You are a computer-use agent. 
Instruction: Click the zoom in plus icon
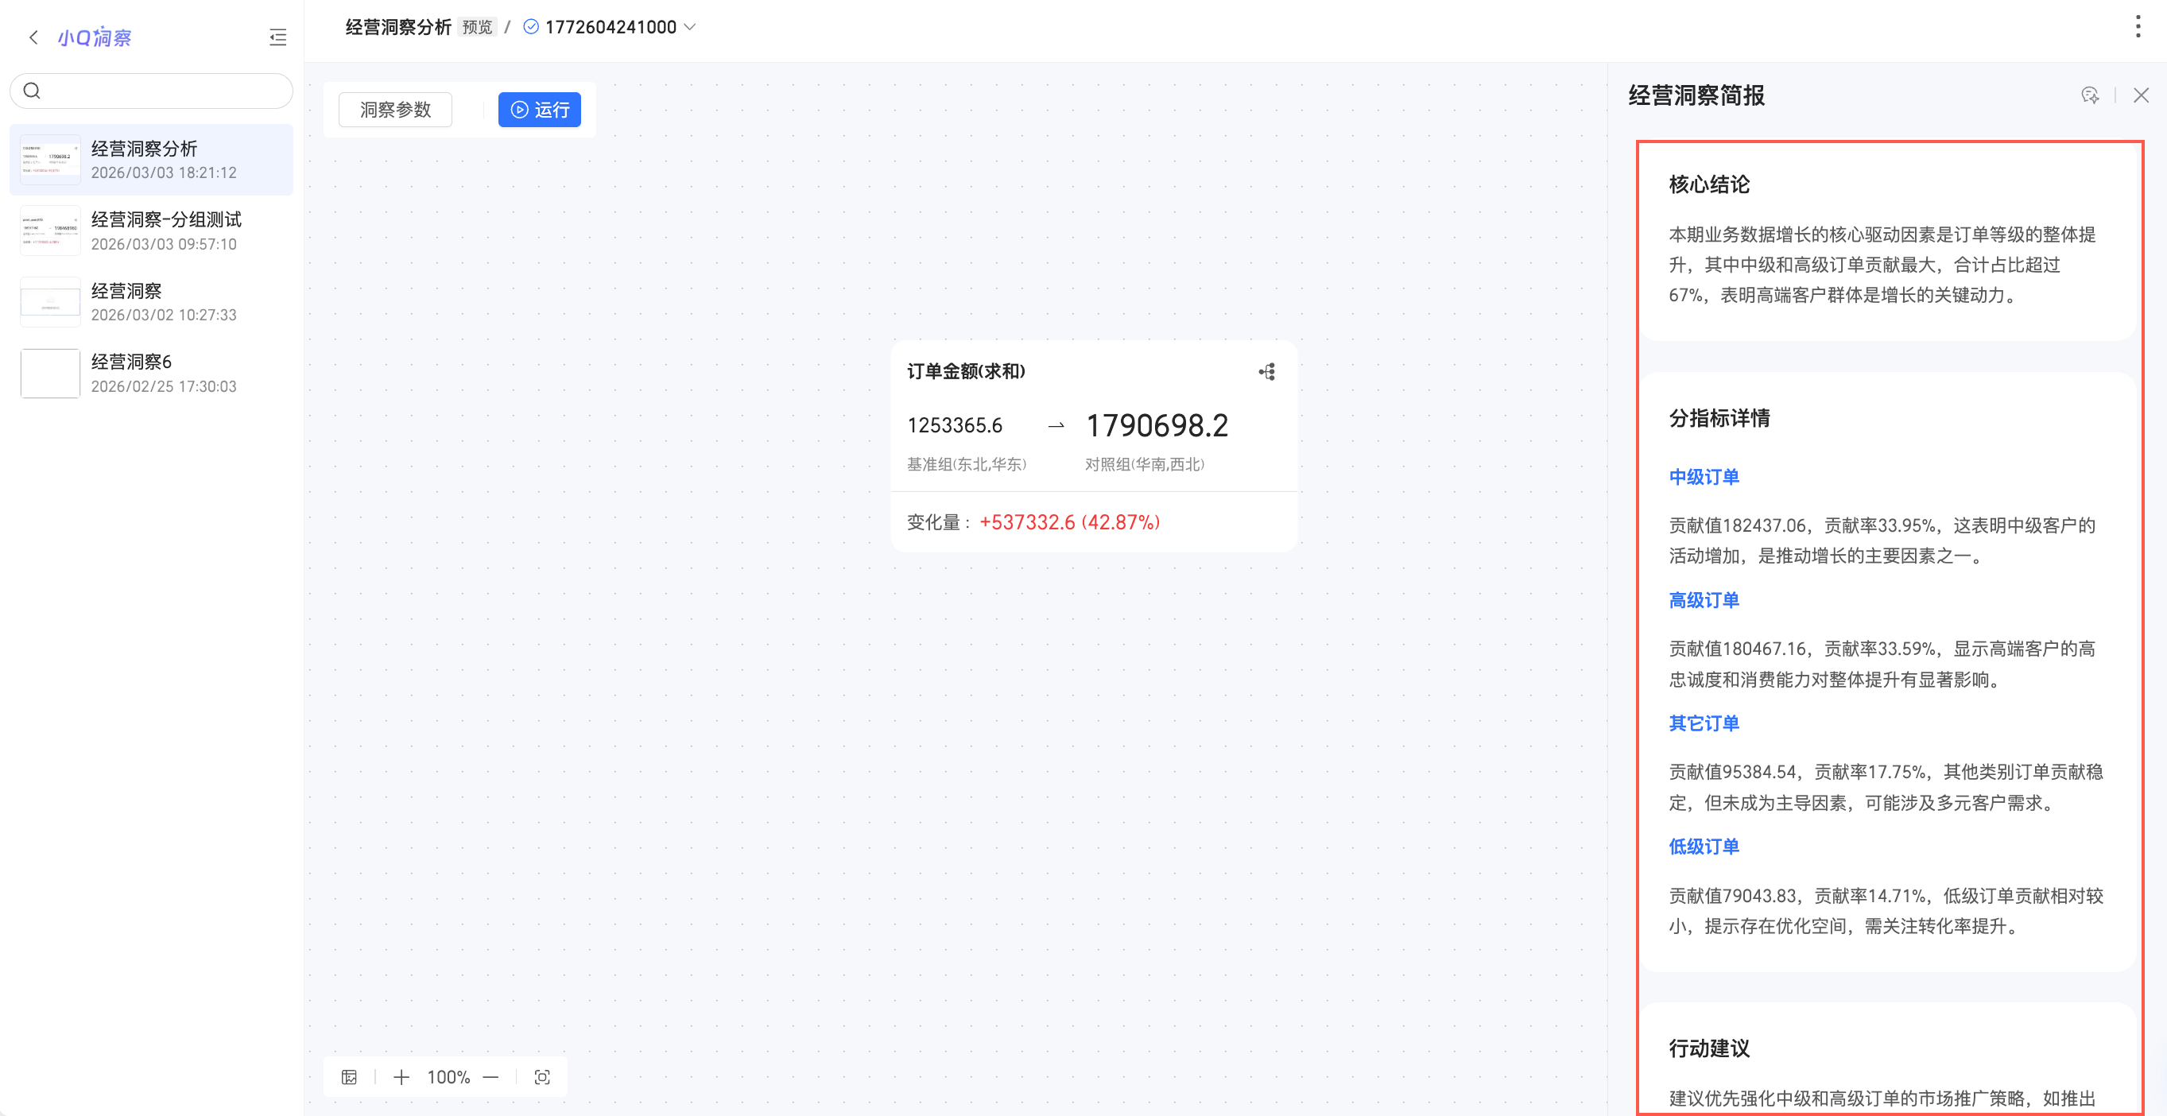pos(401,1077)
